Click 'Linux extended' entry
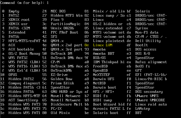 108,28
